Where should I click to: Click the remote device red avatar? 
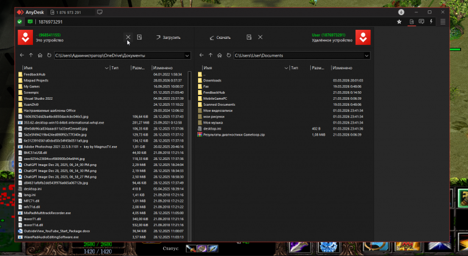tap(363, 37)
